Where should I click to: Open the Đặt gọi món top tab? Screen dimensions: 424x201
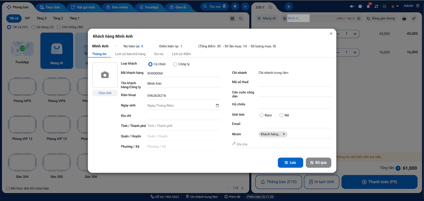(x=83, y=7)
